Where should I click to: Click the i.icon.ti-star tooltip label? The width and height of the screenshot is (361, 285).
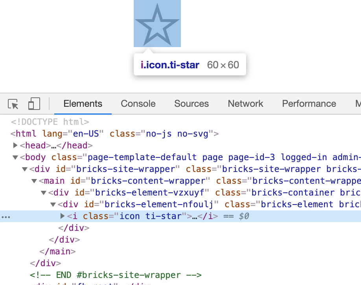tap(170, 65)
